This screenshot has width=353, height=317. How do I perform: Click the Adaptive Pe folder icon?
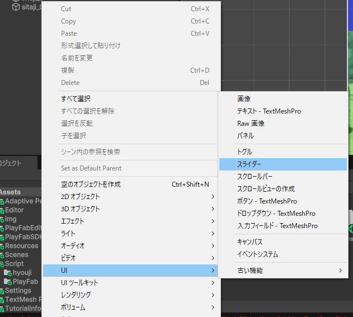(x=2, y=201)
